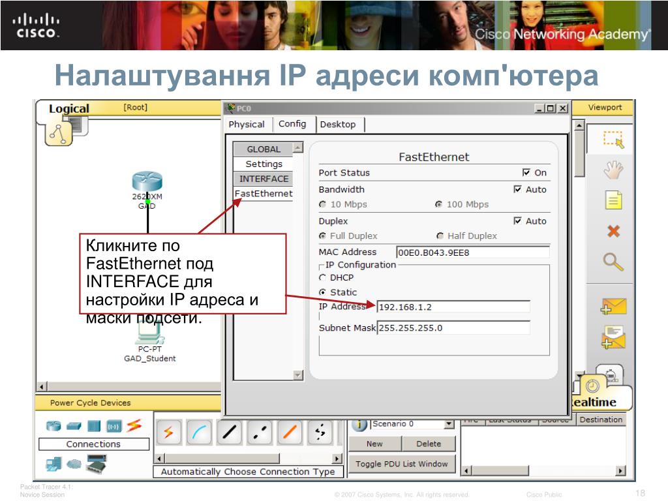Viewport: 668px width, 501px height.
Task: Choose the Console cable connection
Action: 199,433
